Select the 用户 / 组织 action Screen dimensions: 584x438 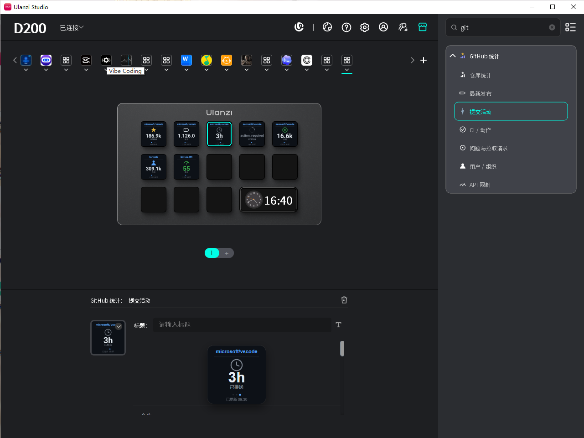coord(511,166)
